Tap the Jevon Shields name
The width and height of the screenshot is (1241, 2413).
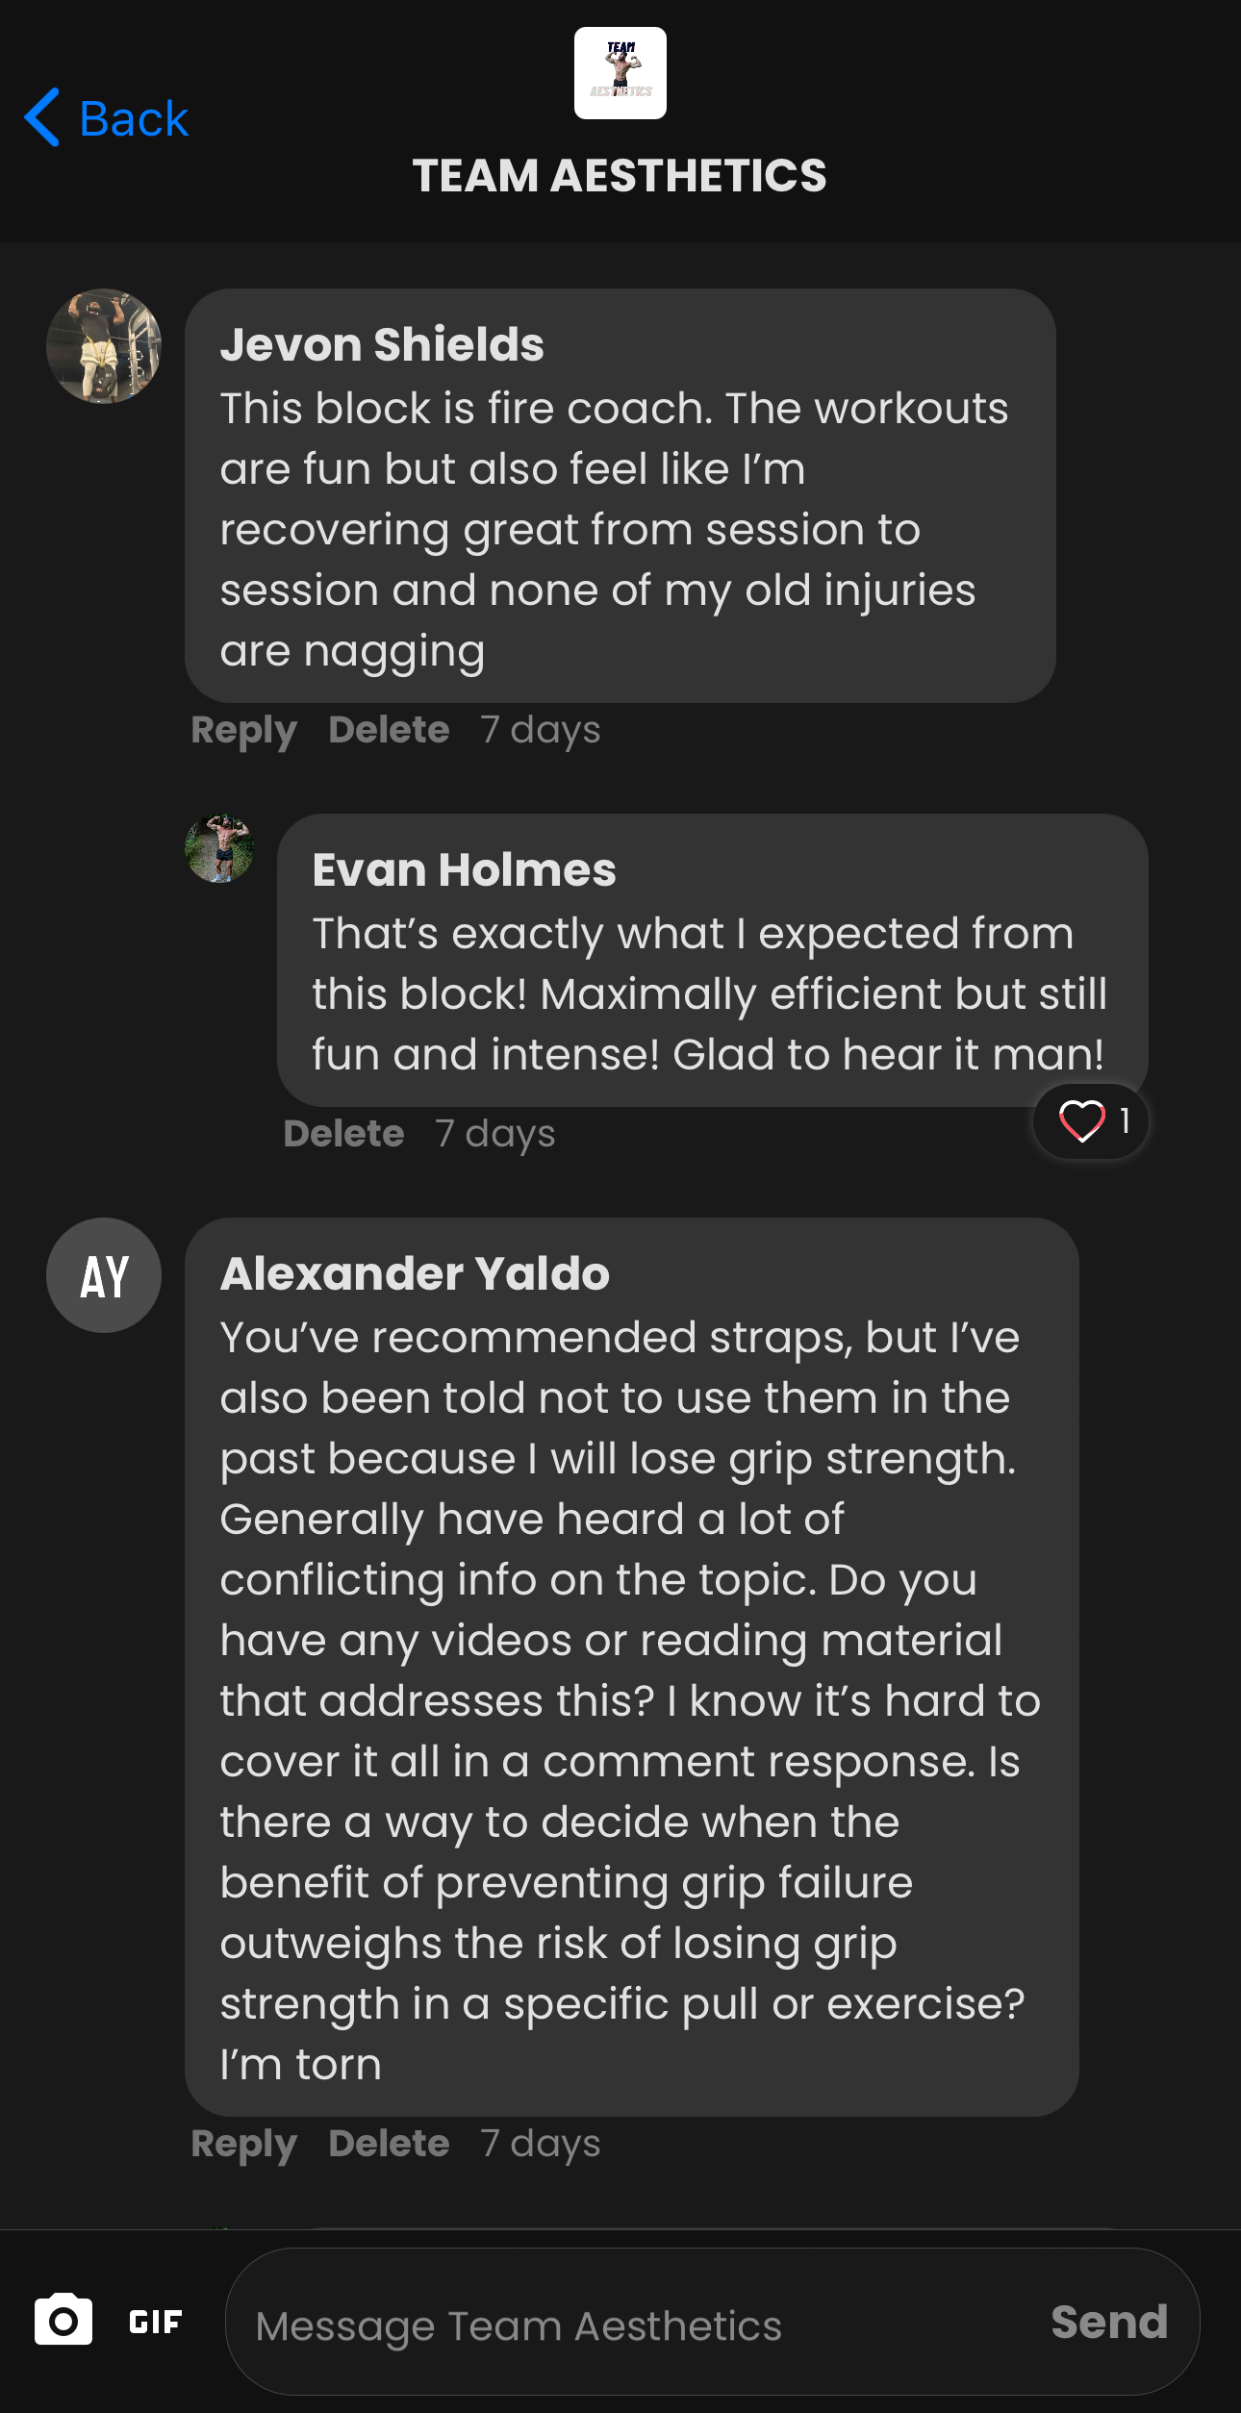(382, 344)
